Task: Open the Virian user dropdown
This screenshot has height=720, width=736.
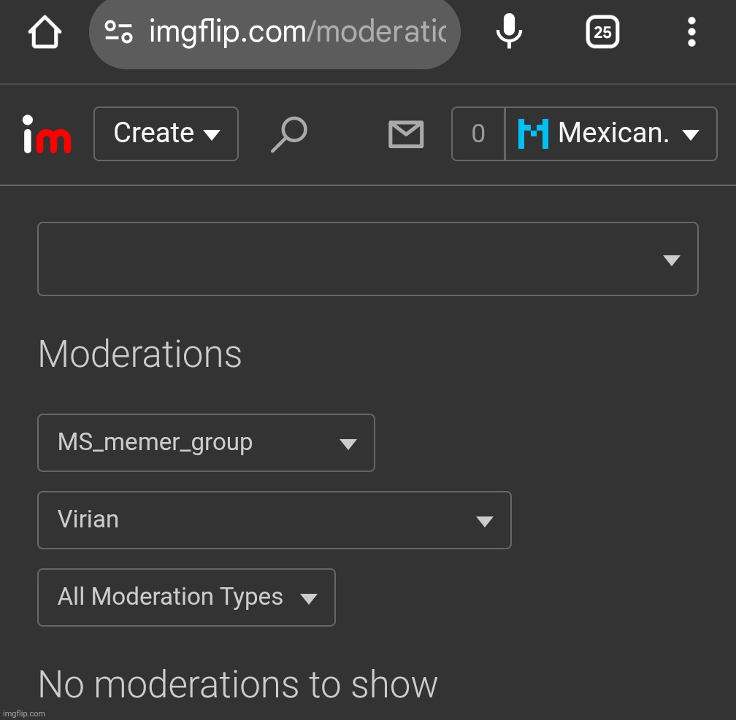Action: (x=274, y=520)
